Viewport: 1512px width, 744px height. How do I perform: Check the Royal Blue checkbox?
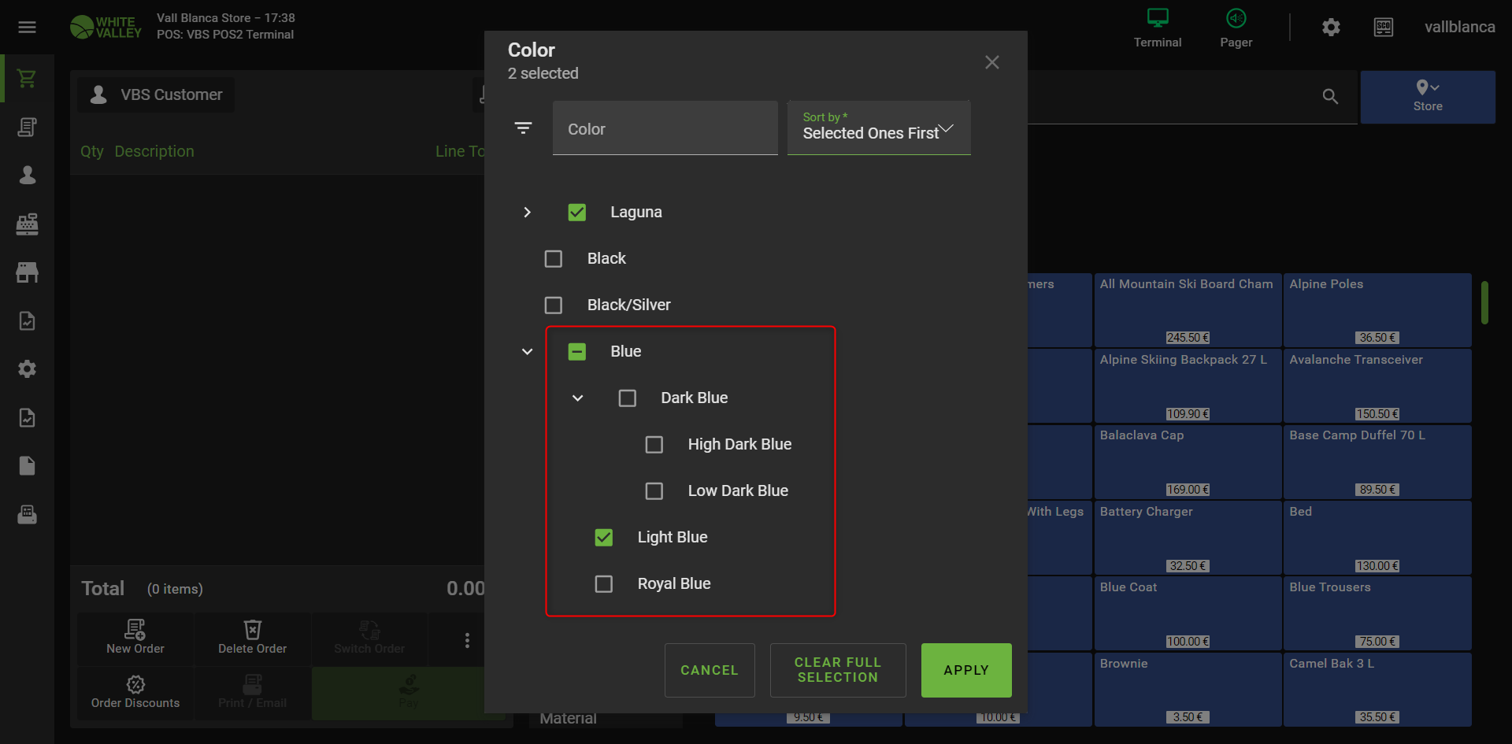click(603, 584)
